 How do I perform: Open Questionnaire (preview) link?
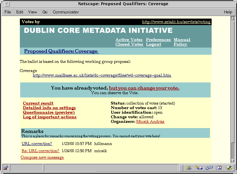49,112
